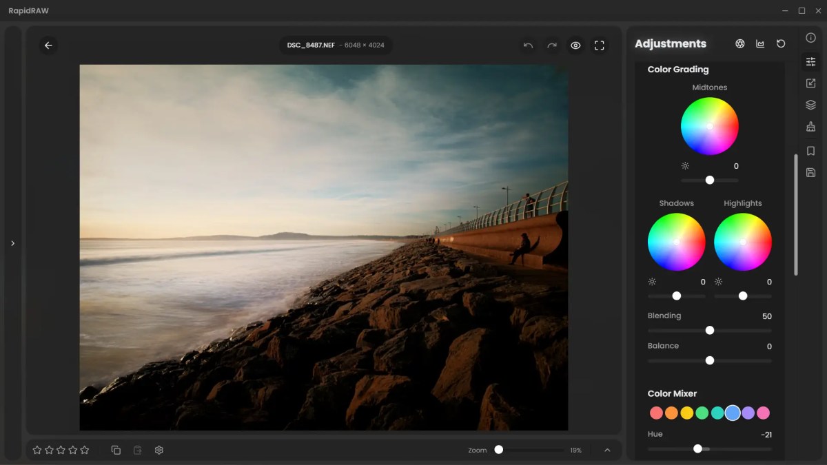Reset all adjustments with the reset icon
The width and height of the screenshot is (827, 465).
pyautogui.click(x=780, y=43)
